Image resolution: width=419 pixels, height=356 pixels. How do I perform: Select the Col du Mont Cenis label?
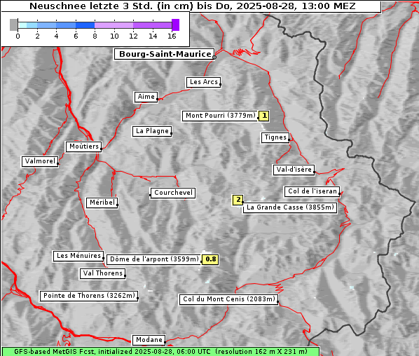coord(228,299)
